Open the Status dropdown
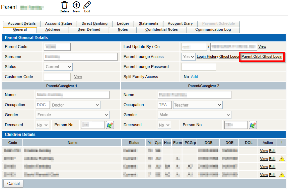The height and width of the screenshot is (190, 288). coord(58,67)
